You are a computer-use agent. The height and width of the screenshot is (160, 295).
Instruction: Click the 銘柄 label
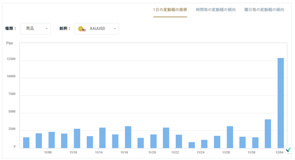[x=65, y=28]
